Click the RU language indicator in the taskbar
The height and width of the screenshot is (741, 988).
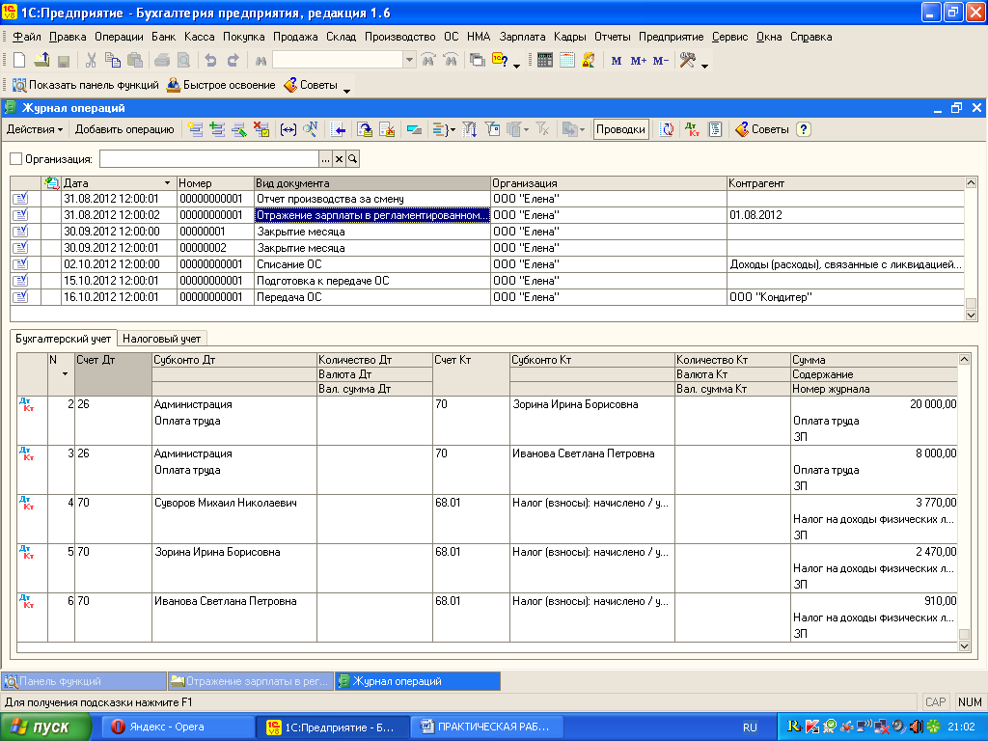(750, 727)
